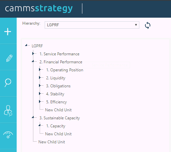Select the 5. Efficiency tree item

tap(56, 102)
